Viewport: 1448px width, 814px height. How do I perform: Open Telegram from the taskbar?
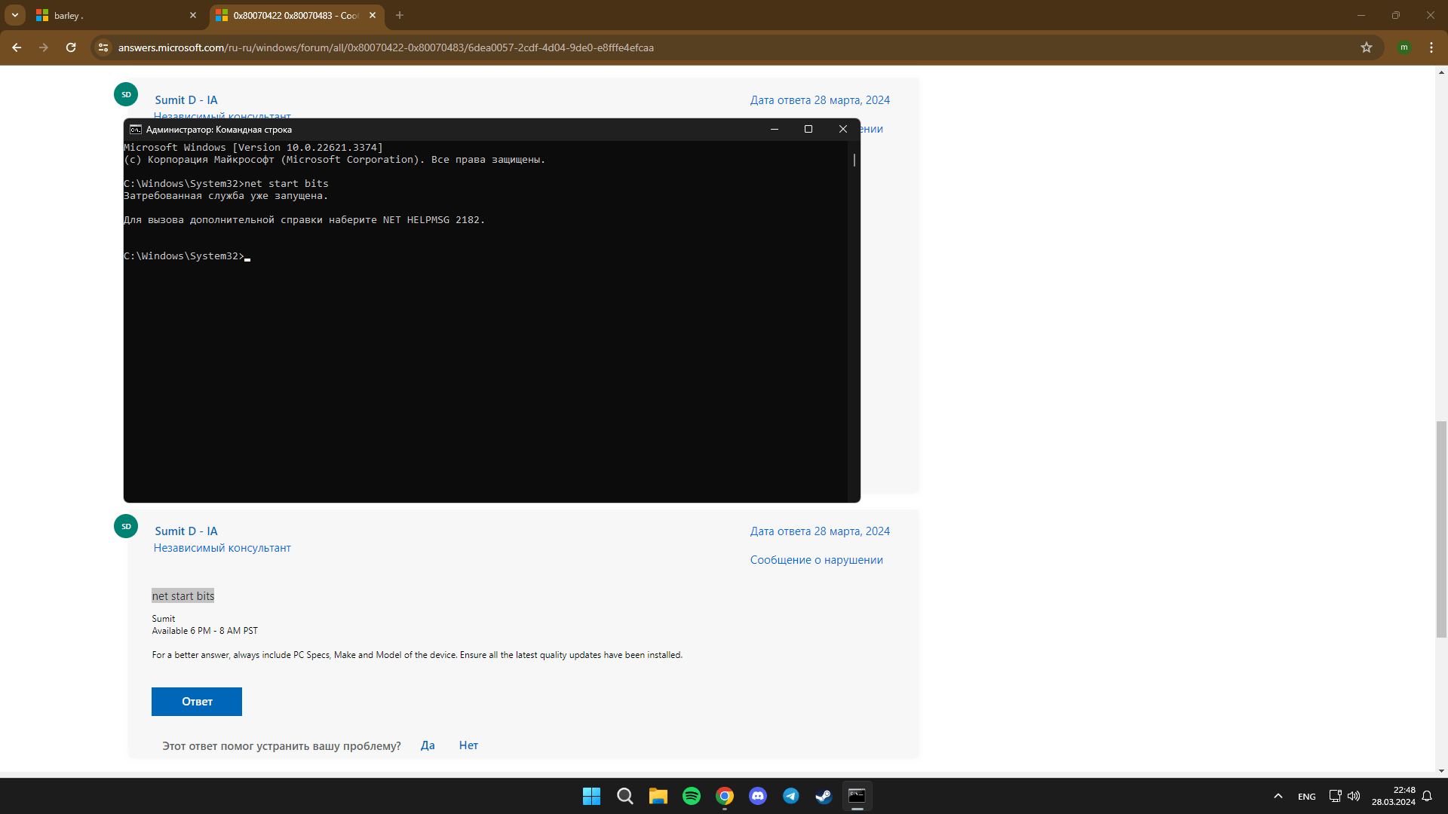click(790, 796)
